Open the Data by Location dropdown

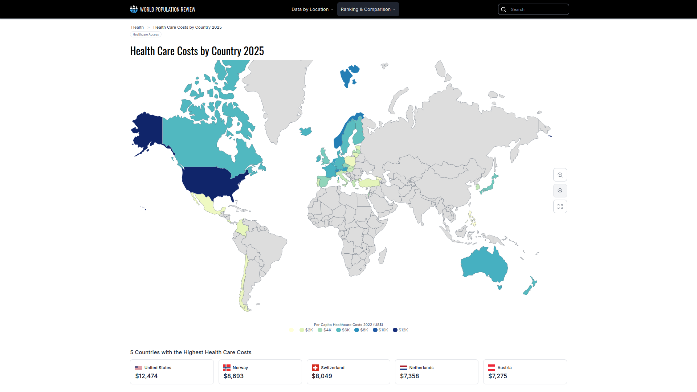312,9
